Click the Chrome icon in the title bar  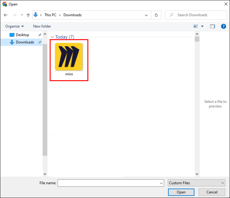(5, 4)
